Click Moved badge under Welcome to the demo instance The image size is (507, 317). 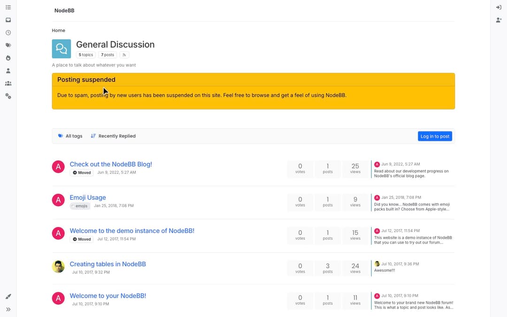(x=82, y=240)
